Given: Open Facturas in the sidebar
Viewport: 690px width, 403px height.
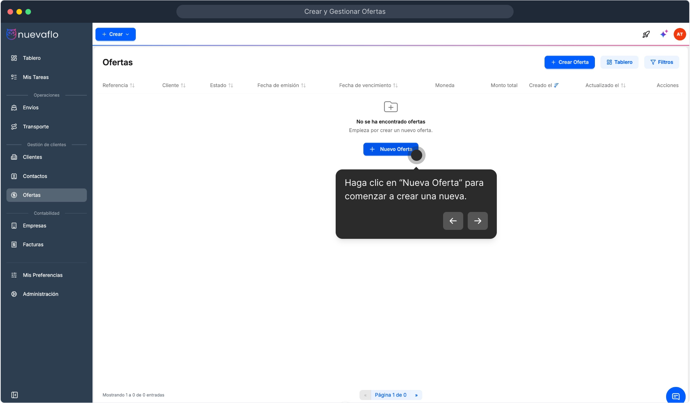Looking at the screenshot, I should tap(33, 245).
